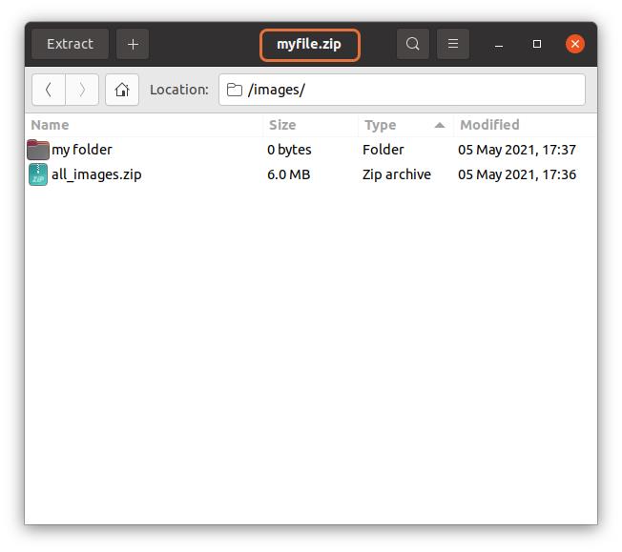This screenshot has height=552, width=622.
Task: Select the 'my folder' row name
Action: (82, 150)
